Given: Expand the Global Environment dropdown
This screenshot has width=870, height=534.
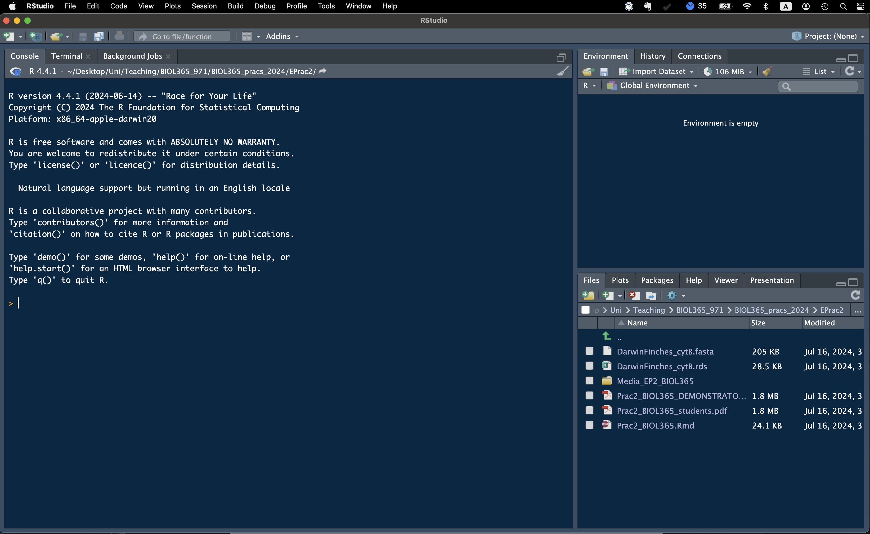Looking at the screenshot, I should (x=652, y=86).
